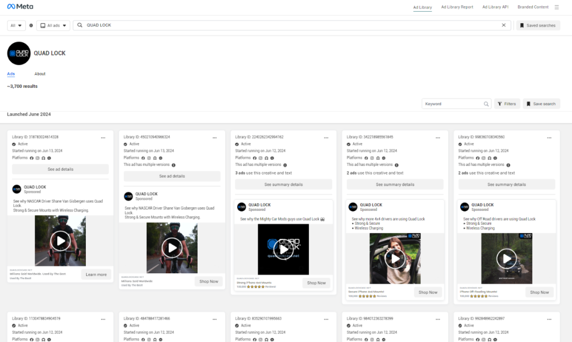Open options menu for Library ID 2240262342994162
Screen dimensions: 572x342
click(326, 137)
